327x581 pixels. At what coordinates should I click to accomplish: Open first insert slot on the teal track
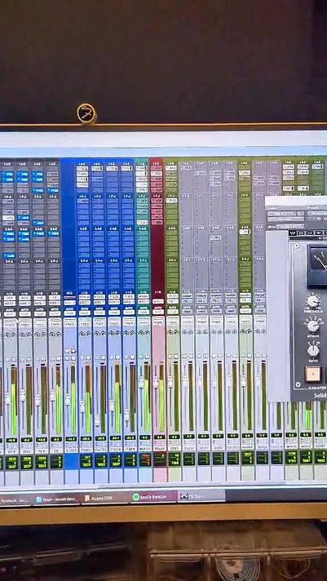click(x=142, y=168)
